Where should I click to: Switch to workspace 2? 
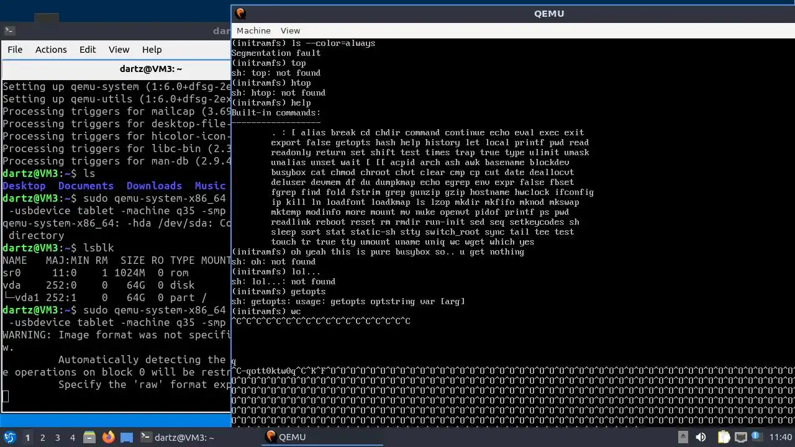click(42, 438)
